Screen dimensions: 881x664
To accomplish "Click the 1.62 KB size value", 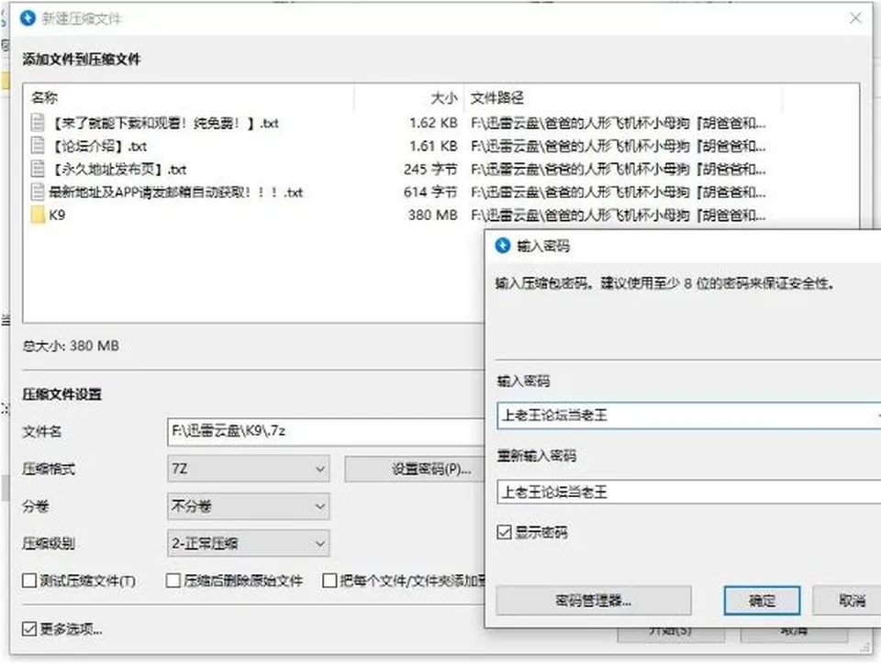I will point(433,122).
